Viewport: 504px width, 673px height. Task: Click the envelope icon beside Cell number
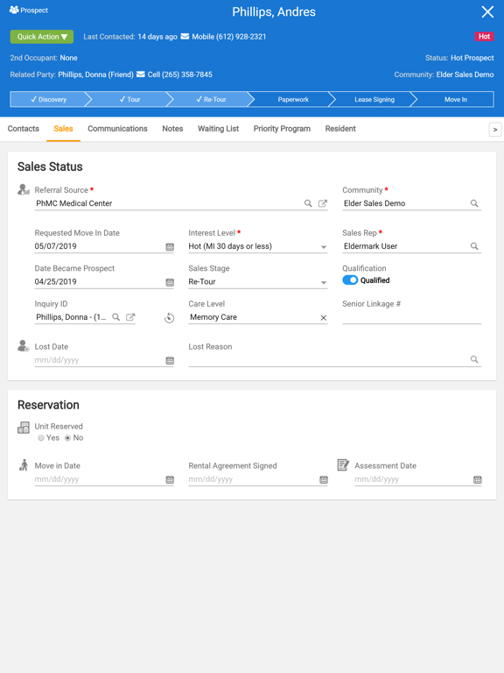click(141, 74)
